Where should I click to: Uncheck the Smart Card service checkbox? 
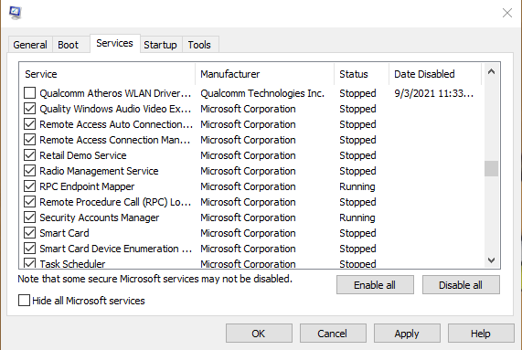(29, 232)
